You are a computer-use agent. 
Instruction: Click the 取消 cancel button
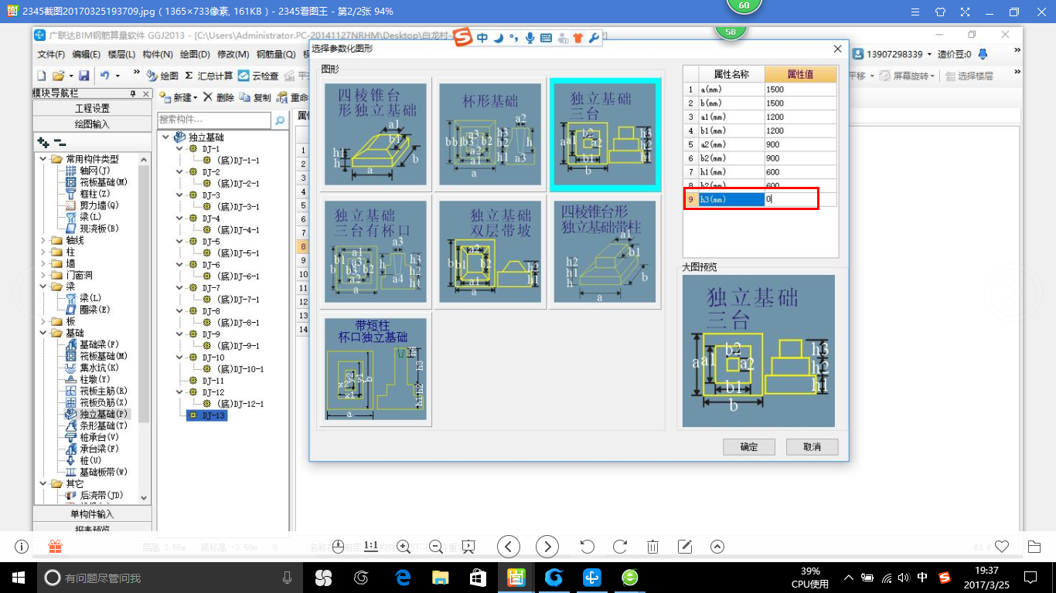tap(812, 447)
